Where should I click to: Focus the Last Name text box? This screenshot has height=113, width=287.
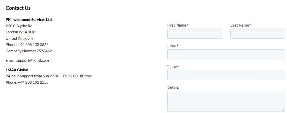pyautogui.click(x=258, y=34)
